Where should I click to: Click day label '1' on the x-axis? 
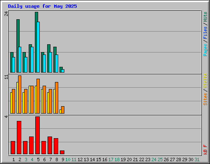14,159
